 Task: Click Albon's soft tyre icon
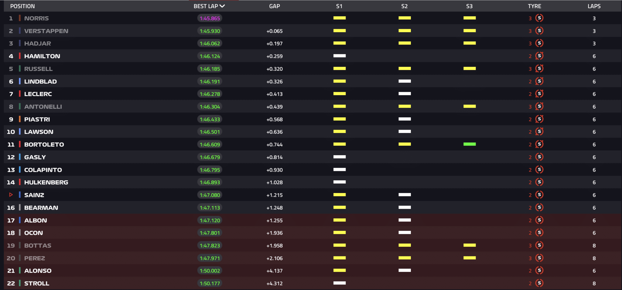point(539,220)
